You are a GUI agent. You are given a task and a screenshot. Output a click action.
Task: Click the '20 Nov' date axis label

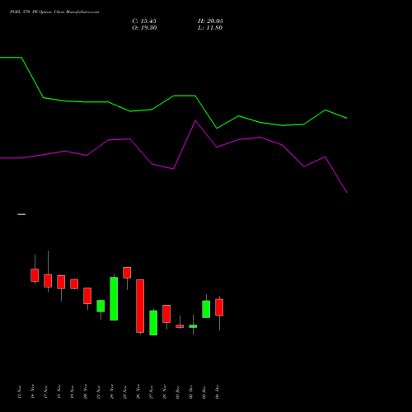(86, 391)
